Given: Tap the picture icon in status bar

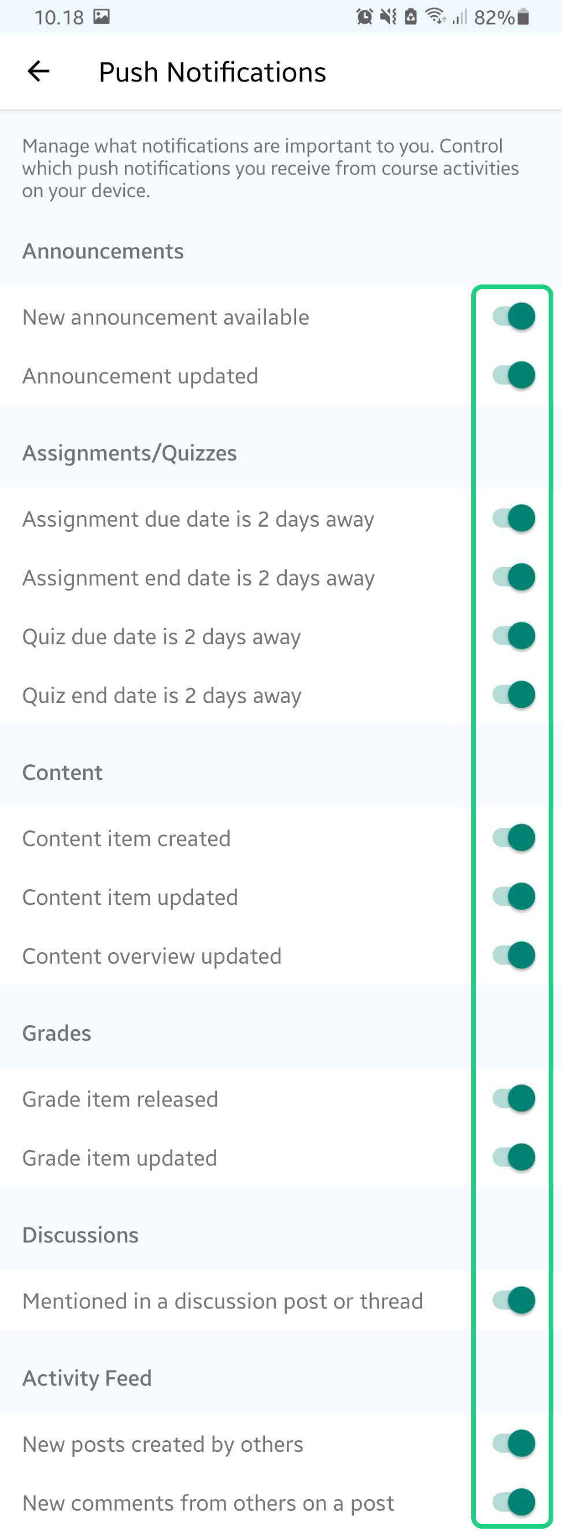Looking at the screenshot, I should [102, 17].
